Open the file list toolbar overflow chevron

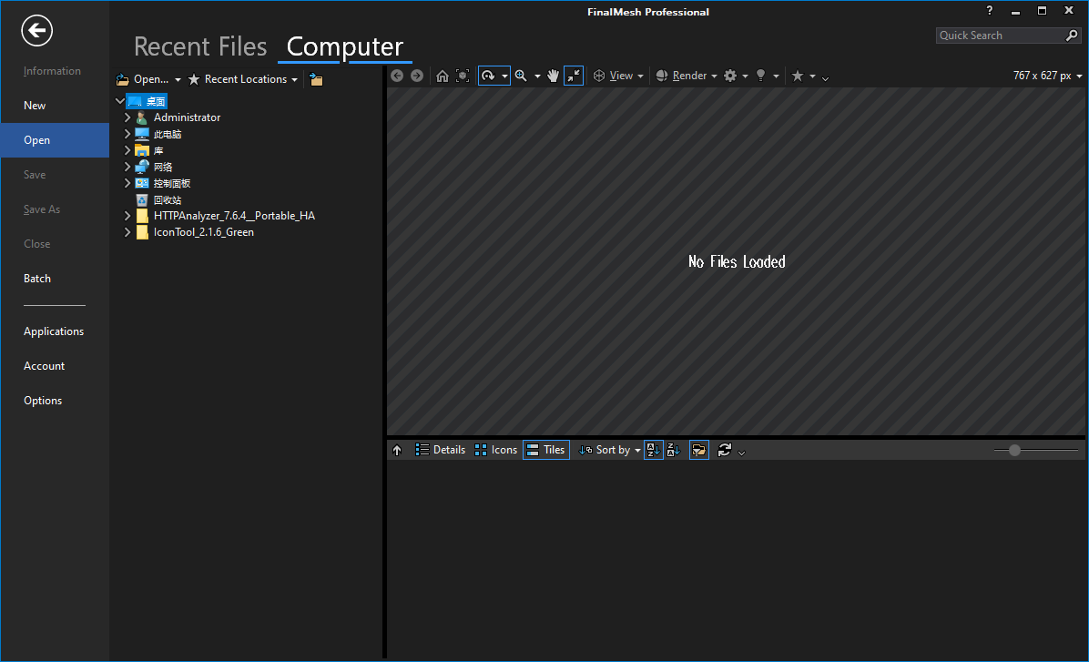pos(742,453)
